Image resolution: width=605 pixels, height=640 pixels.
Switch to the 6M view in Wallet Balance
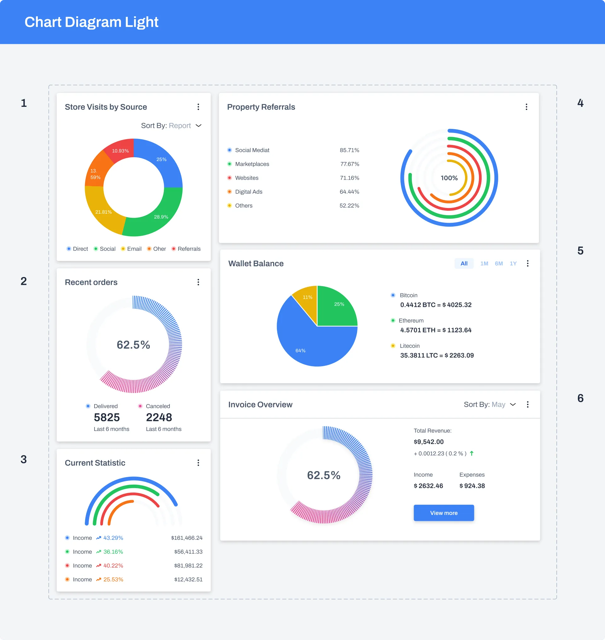pyautogui.click(x=498, y=263)
